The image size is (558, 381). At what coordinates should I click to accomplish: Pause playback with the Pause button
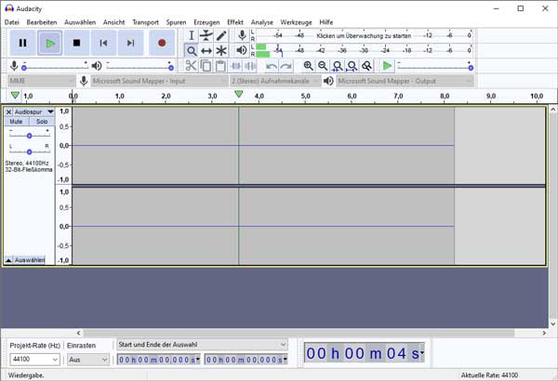pos(22,43)
